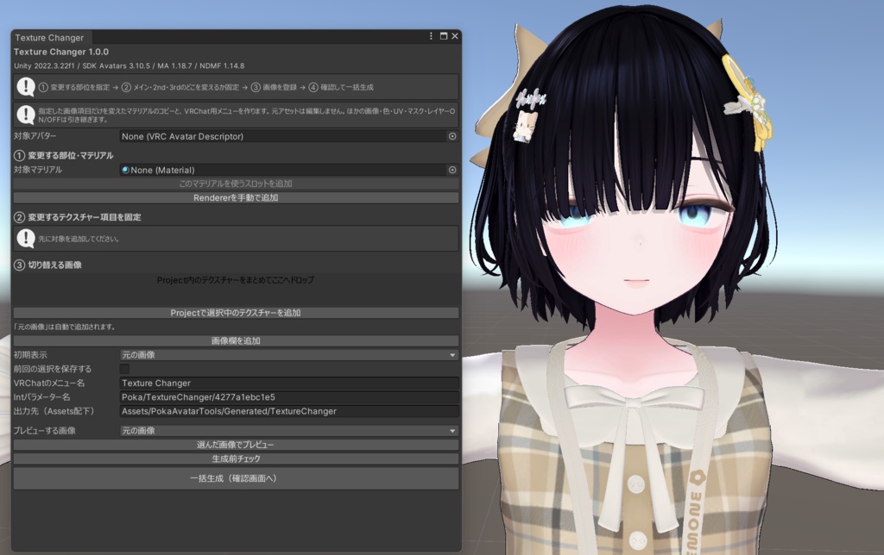Maximize the Texture Changer window
The image size is (884, 555).
point(444,36)
